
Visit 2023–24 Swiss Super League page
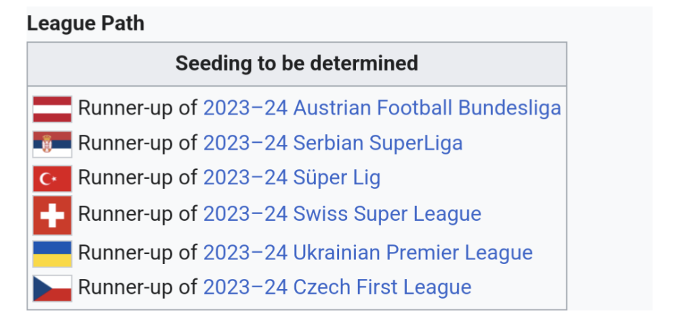tap(342, 214)
